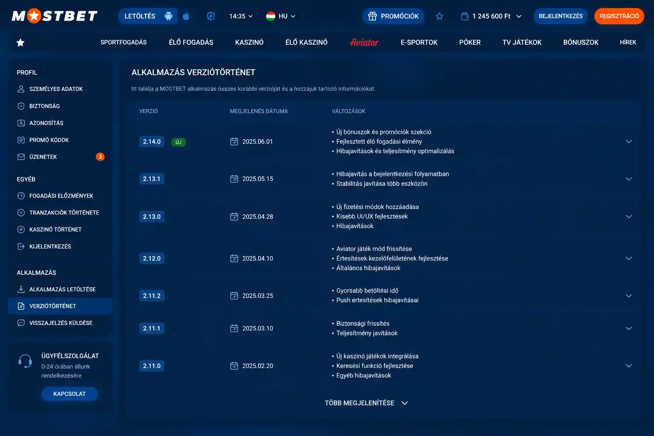Click the REGISZTRÁCIÓ button
Image resolution: width=654 pixels, height=436 pixels.
pos(619,16)
